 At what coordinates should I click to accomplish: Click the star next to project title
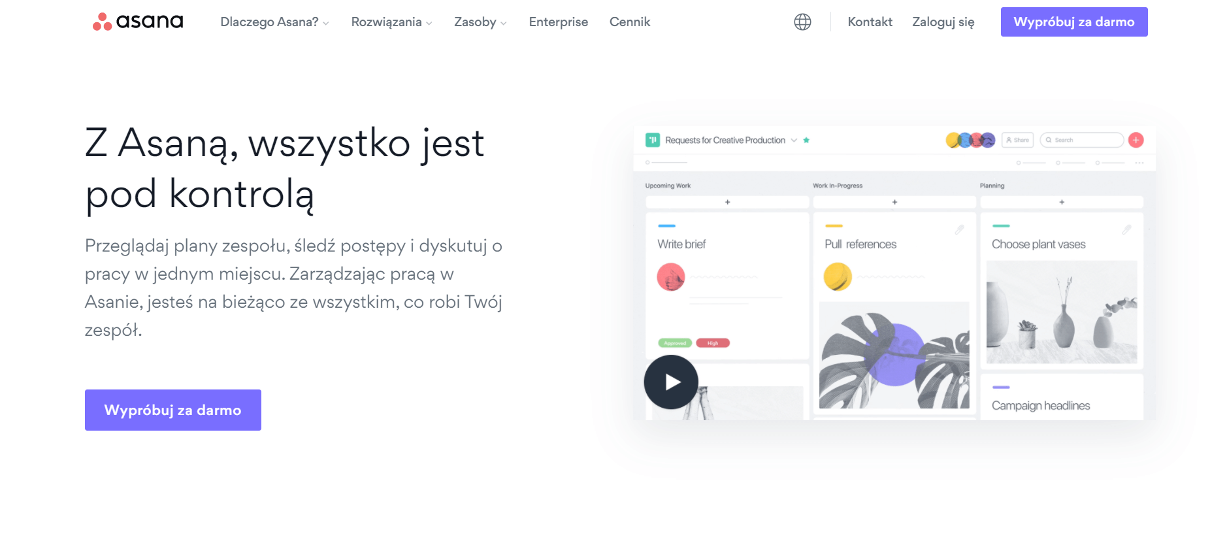click(x=806, y=140)
